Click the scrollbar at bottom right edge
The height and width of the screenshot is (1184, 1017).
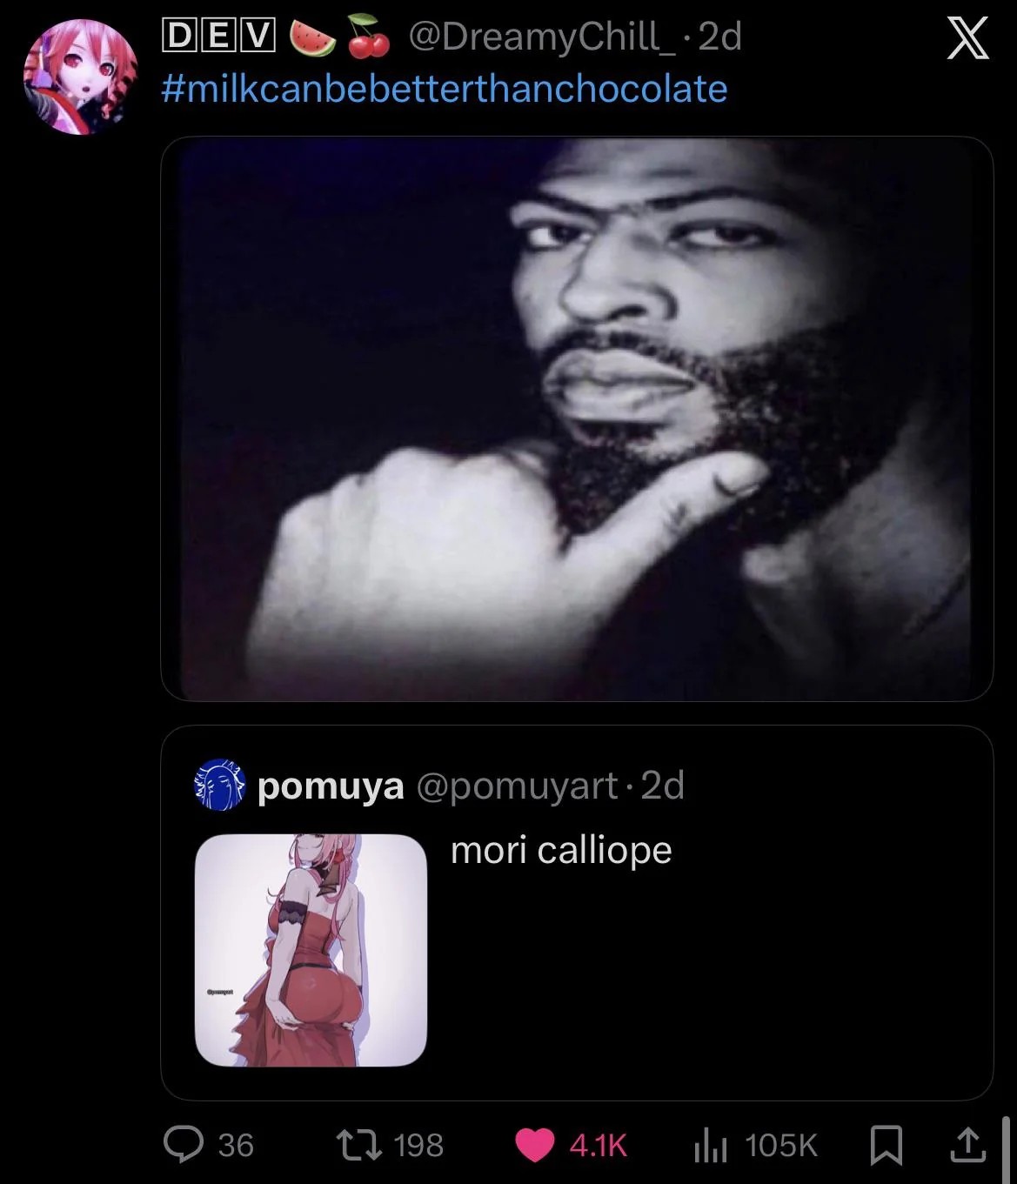[x=1006, y=1148]
